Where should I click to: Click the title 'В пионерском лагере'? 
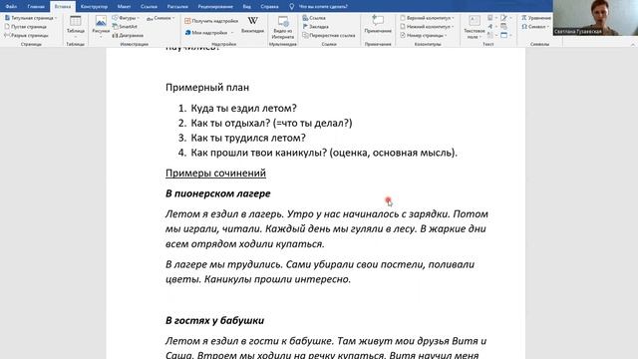click(217, 193)
